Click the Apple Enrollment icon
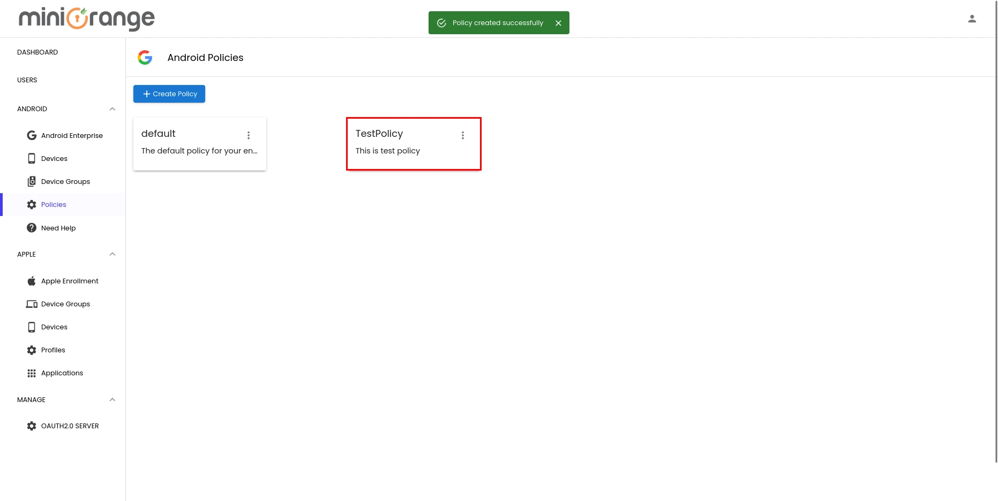 point(32,281)
